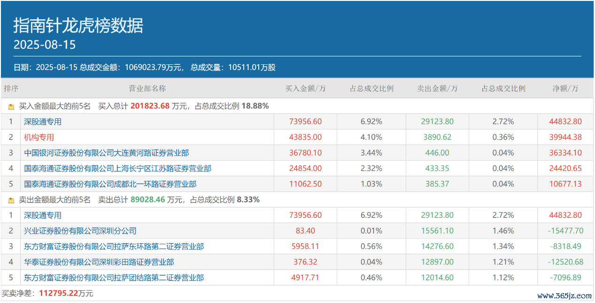
Task: Click net amount 24420.65
Action: (x=565, y=168)
